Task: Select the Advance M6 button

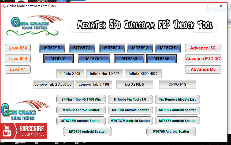Action: [x=203, y=69]
